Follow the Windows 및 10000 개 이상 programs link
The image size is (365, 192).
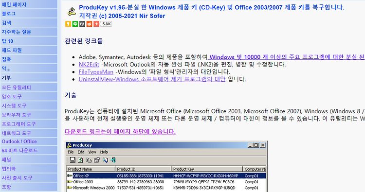[286, 57]
